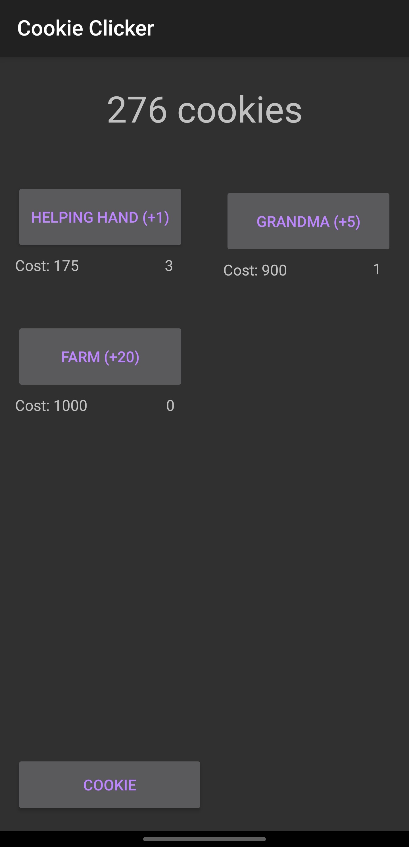The height and width of the screenshot is (847, 409).
Task: Click the value 175 in Helping Hand cost
Action: (x=66, y=266)
